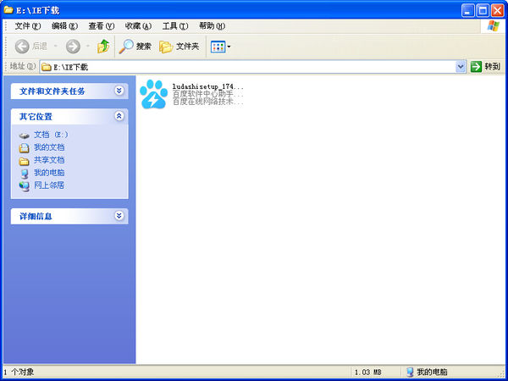Click the 网上邻居 network icon
The height and width of the screenshot is (381, 508).
25,186
